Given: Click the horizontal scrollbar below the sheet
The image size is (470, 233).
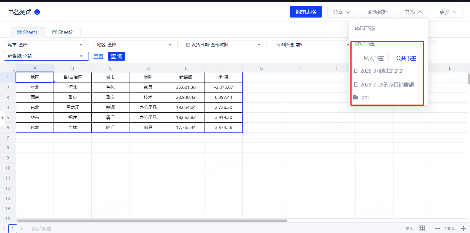Looking at the screenshot, I should coord(152,221).
